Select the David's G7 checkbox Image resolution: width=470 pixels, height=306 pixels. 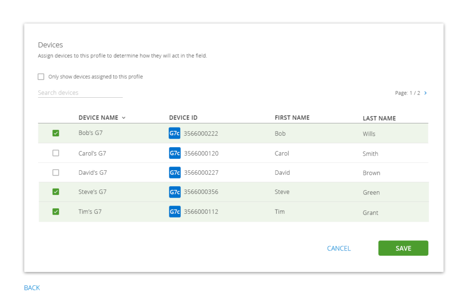pos(56,172)
